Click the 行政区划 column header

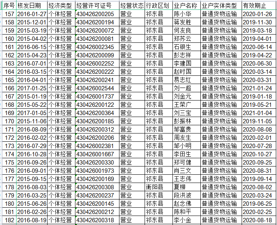click(x=158, y=5)
